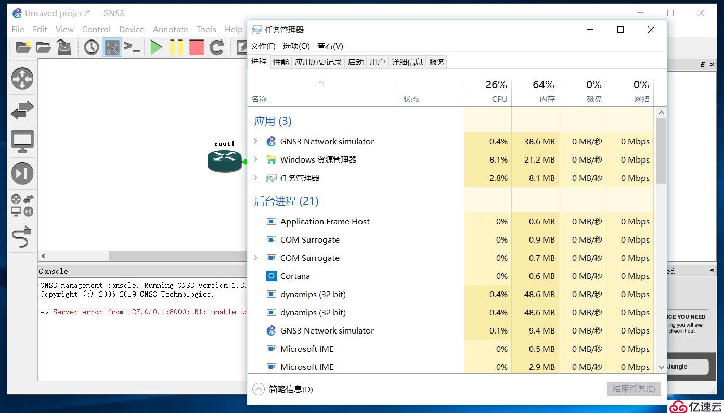Start all devices with green play icon
The width and height of the screenshot is (724, 413).
point(156,47)
